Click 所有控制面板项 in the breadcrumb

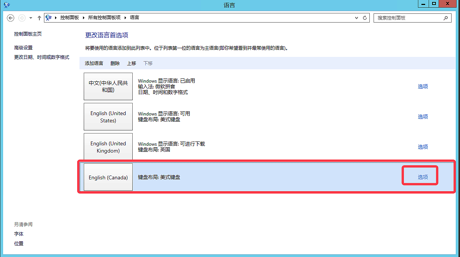coord(104,18)
